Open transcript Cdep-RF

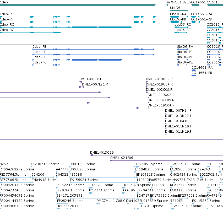(x=7, y=19)
